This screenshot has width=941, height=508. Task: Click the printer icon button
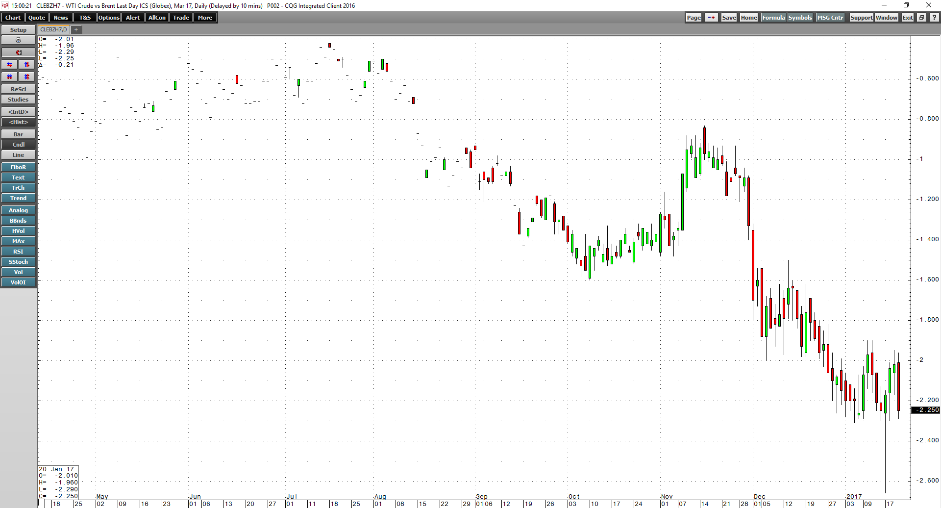click(18, 40)
